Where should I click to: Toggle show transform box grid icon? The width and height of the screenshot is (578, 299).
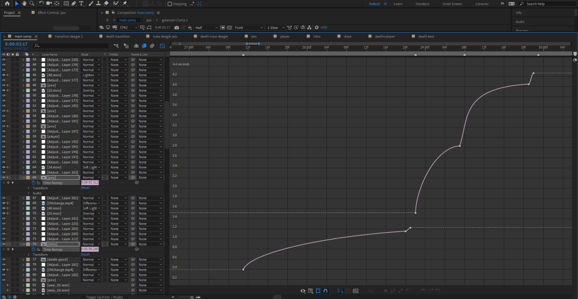tap(318, 291)
